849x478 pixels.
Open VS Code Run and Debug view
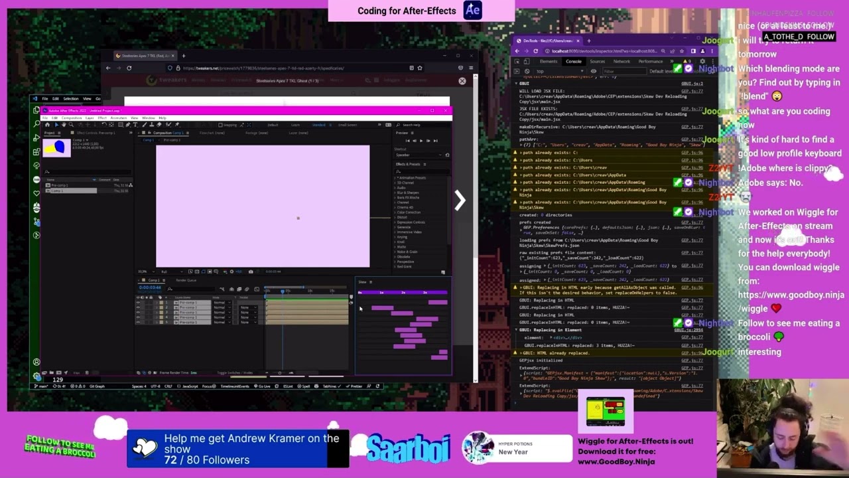click(36, 137)
